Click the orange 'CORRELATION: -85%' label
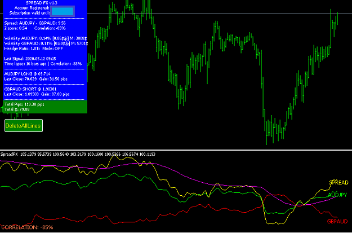The image size is (352, 233). point(27,227)
